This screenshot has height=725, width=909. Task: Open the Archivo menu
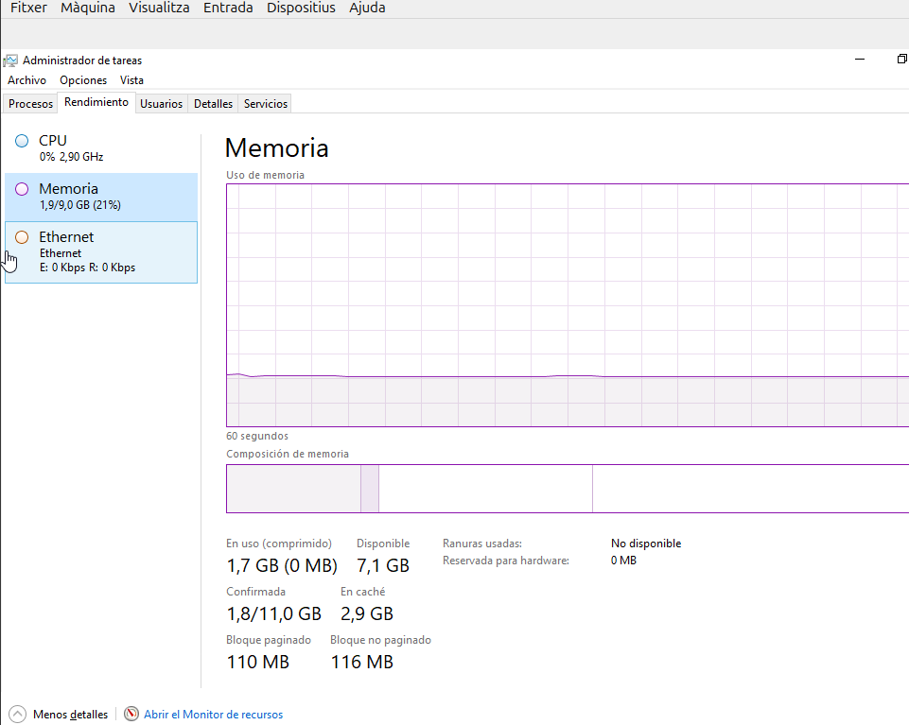[26, 80]
